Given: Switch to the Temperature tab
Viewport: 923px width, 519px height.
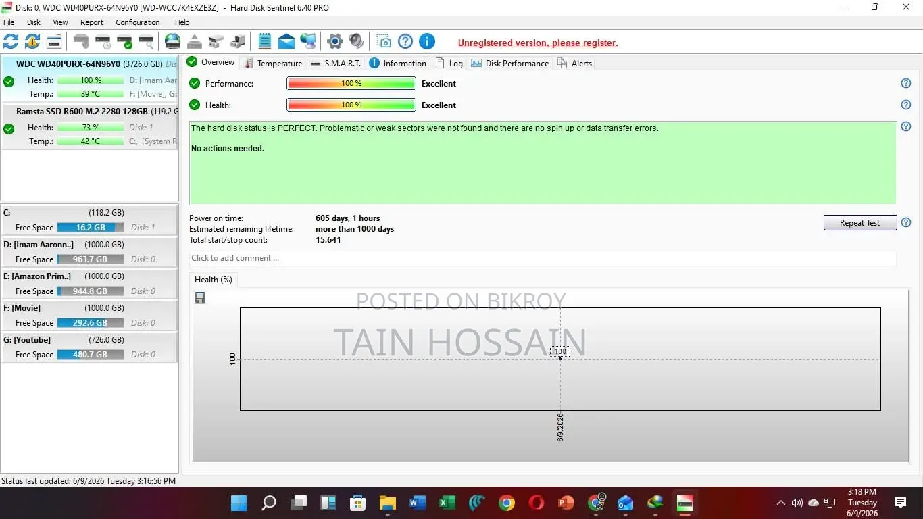Looking at the screenshot, I should pyautogui.click(x=273, y=63).
